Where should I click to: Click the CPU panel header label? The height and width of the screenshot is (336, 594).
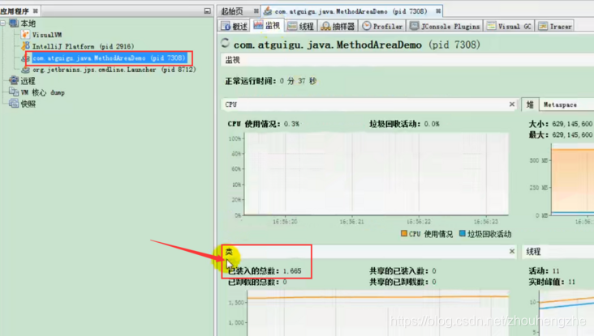(230, 104)
